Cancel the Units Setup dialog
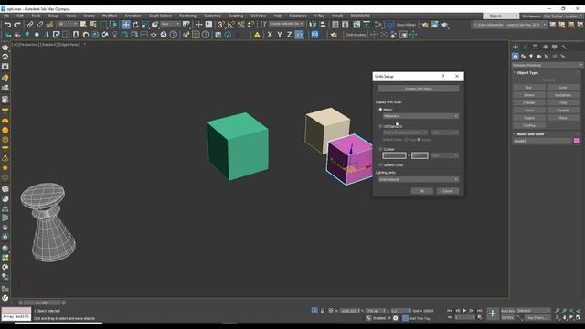Image resolution: width=585 pixels, height=329 pixels. [x=448, y=191]
